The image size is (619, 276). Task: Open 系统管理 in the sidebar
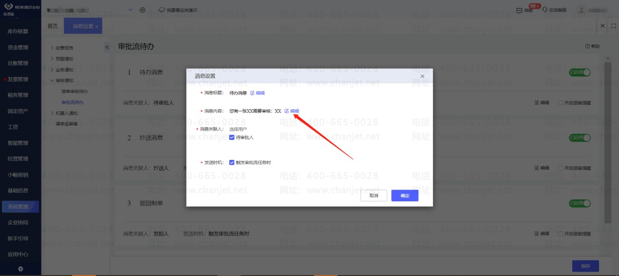[20, 207]
